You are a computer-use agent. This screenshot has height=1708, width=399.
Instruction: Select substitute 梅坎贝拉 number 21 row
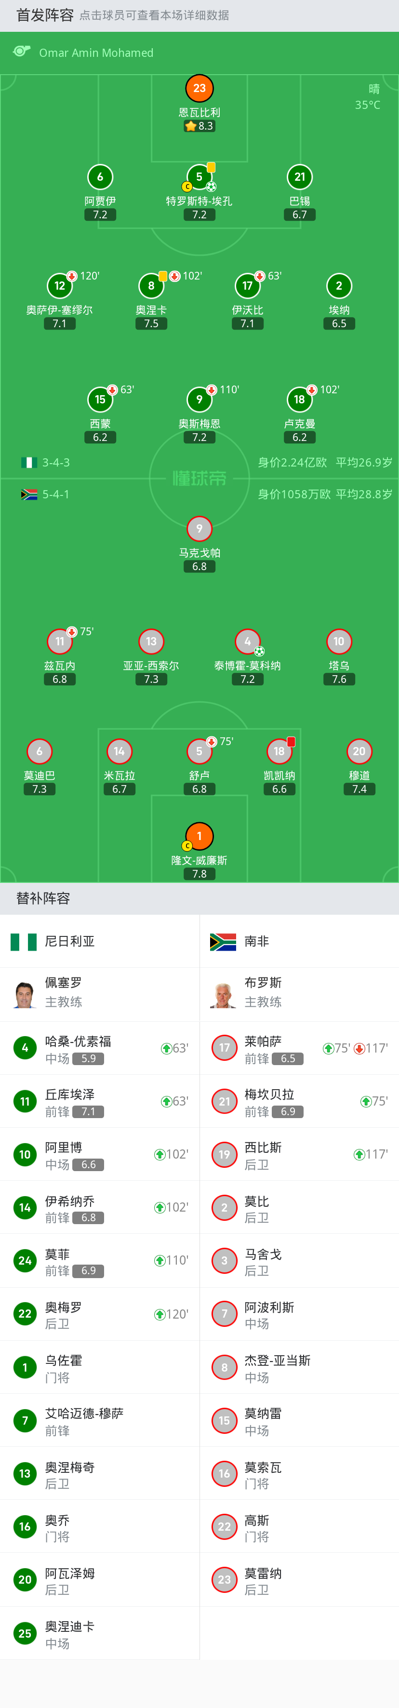(298, 1101)
